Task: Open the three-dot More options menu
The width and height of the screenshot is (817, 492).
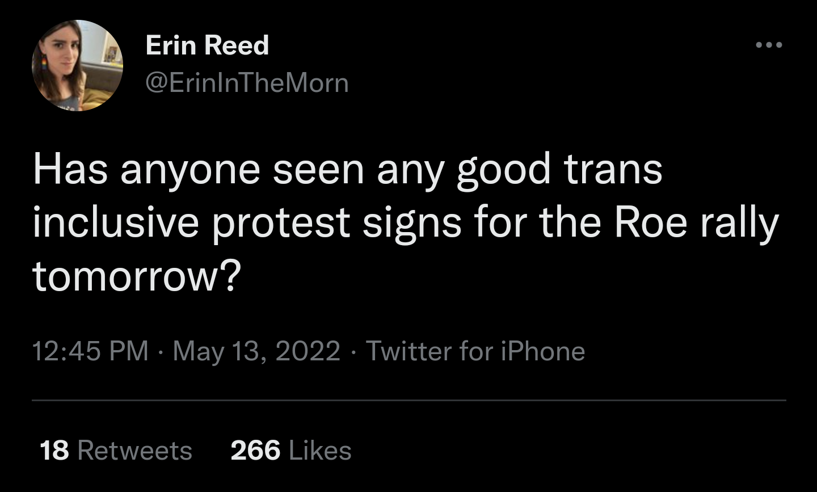Action: [x=769, y=45]
